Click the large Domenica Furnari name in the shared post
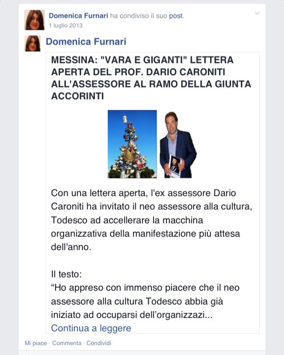 [x=86, y=41]
